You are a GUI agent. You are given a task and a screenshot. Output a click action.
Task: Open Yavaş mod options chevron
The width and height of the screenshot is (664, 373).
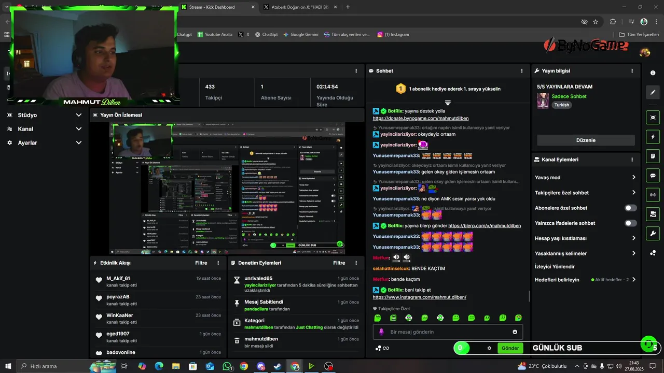[633, 177]
